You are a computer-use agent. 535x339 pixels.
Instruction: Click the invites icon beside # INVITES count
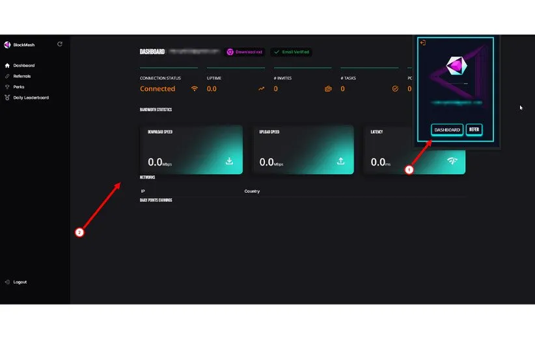click(328, 89)
